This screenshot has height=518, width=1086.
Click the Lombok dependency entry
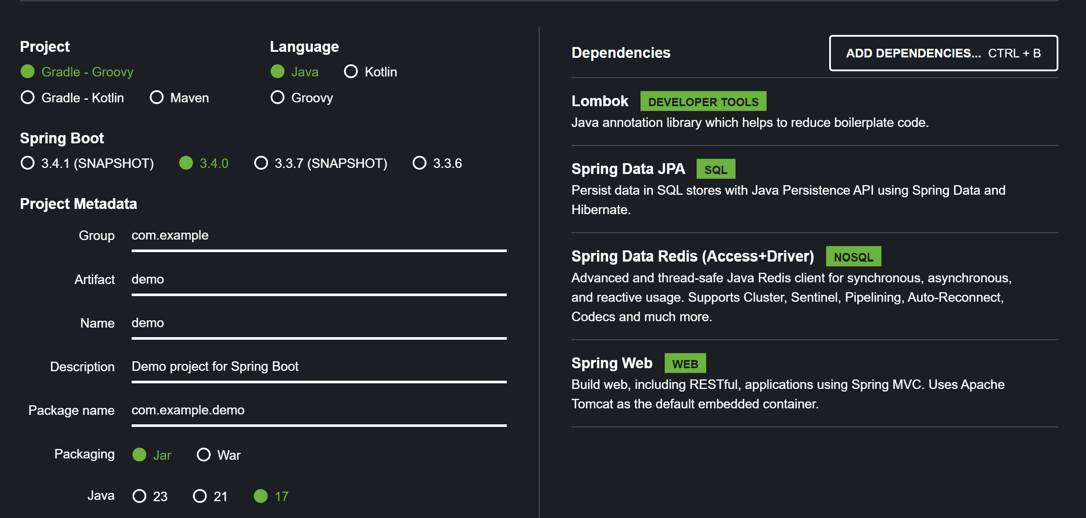click(599, 101)
